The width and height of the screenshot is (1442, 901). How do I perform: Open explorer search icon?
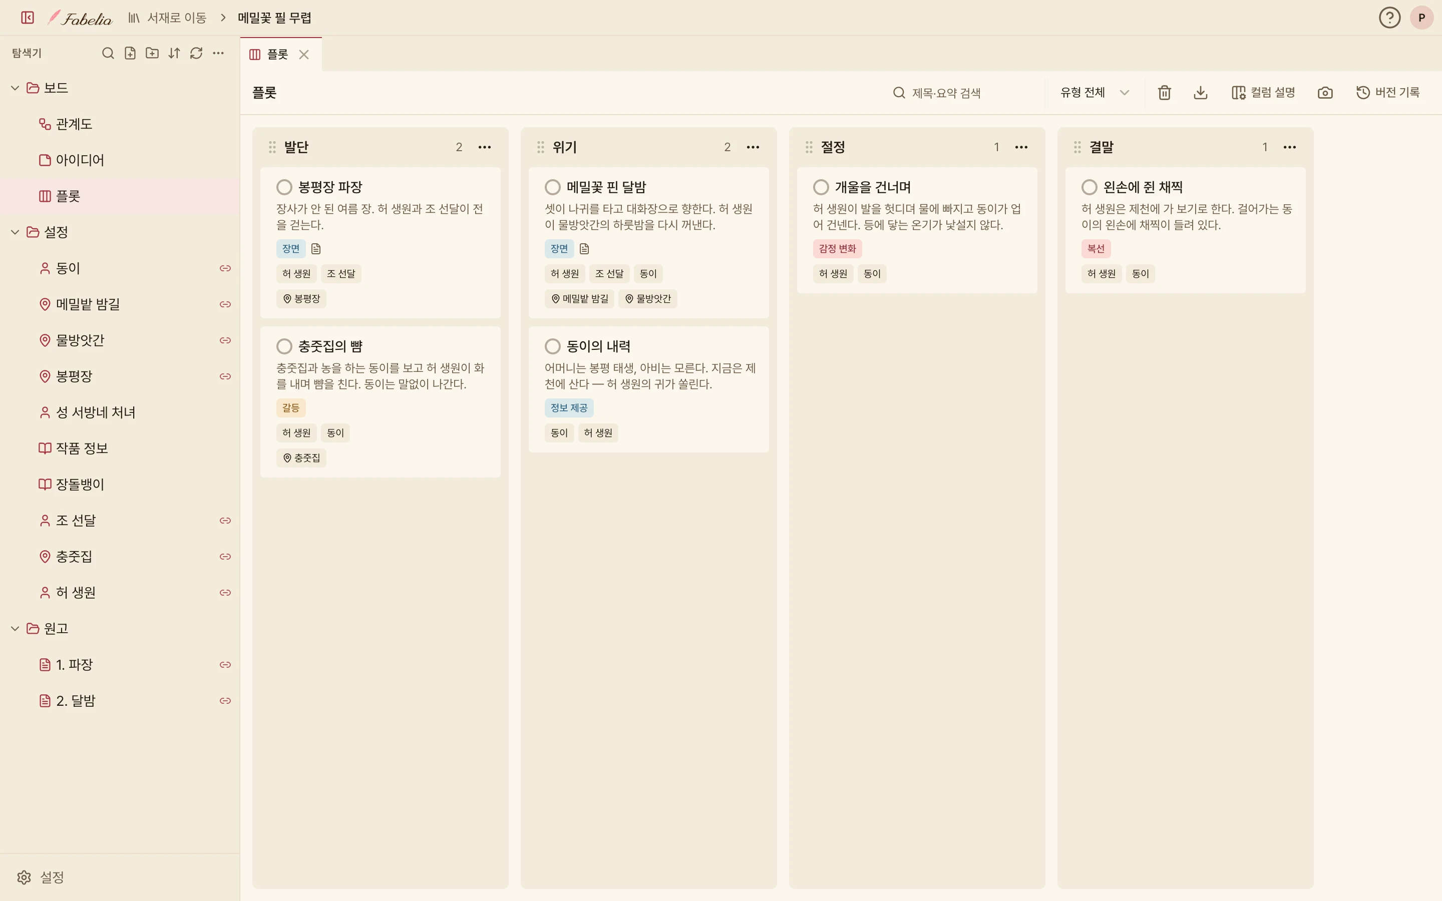pyautogui.click(x=108, y=53)
